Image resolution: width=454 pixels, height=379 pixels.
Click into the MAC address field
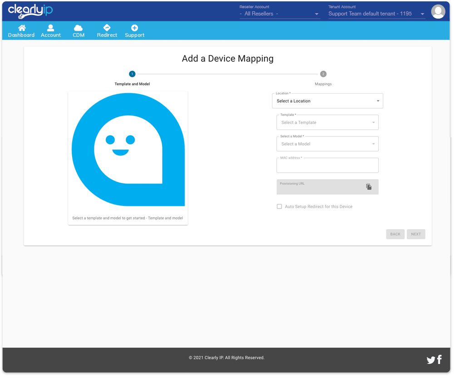point(327,166)
